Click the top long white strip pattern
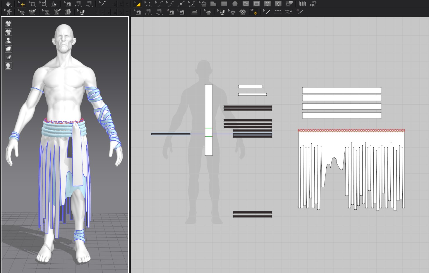Image resolution: width=429 pixels, height=273 pixels. click(342, 90)
